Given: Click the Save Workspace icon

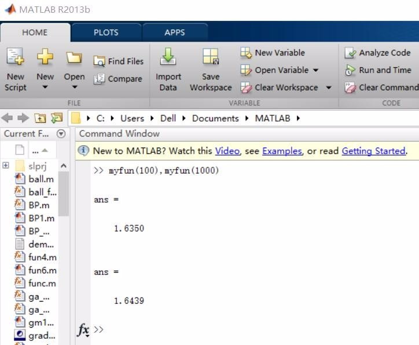Looking at the screenshot, I should click(211, 58).
